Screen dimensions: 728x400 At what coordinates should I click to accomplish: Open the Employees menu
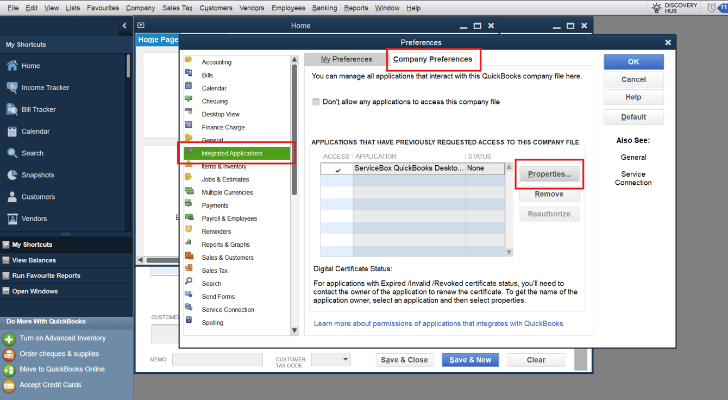(288, 8)
